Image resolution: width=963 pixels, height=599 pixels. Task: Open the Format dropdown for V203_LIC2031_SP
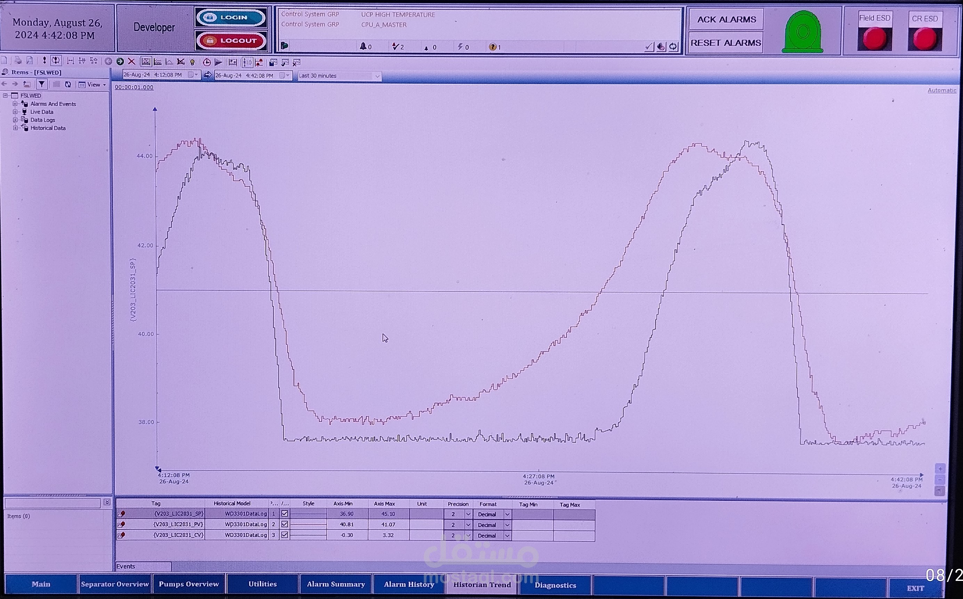[x=507, y=514]
